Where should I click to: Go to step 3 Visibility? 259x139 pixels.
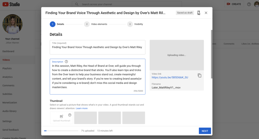[135, 24]
